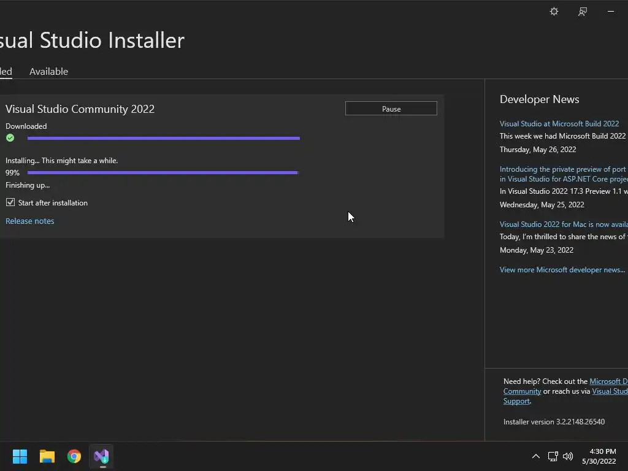Pause the Visual Studio Community installation

(x=391, y=109)
